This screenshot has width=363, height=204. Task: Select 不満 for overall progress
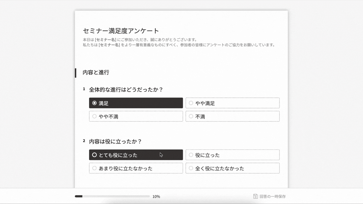pyautogui.click(x=232, y=116)
